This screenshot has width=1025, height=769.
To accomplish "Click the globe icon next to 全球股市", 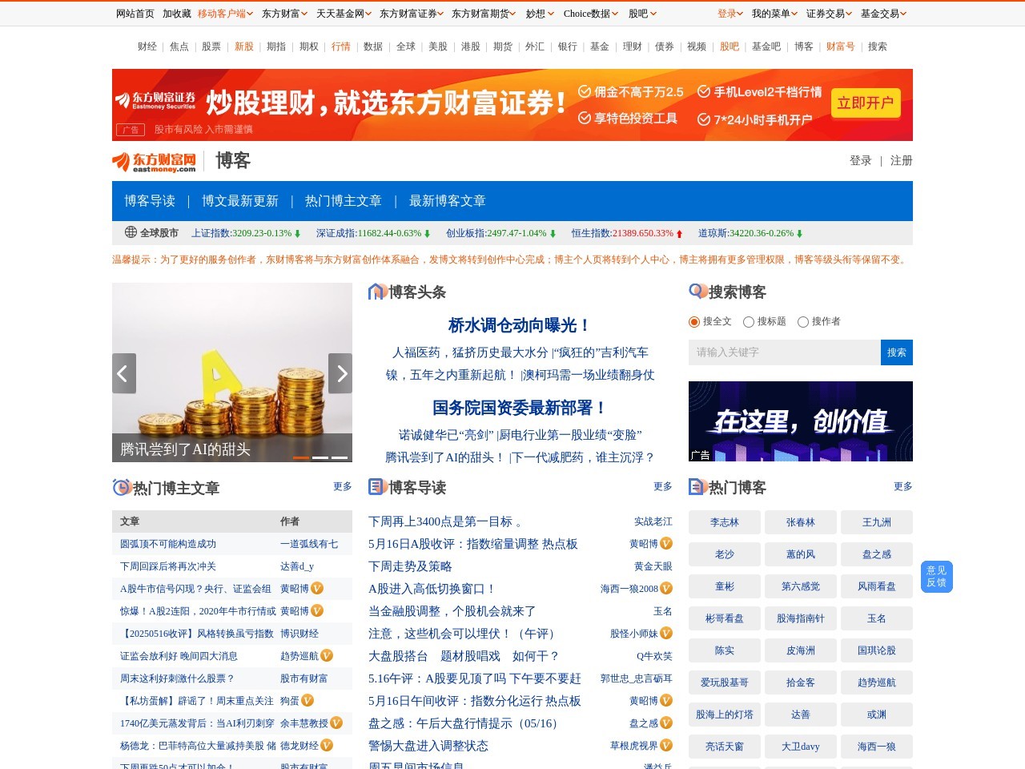I will pos(131,232).
